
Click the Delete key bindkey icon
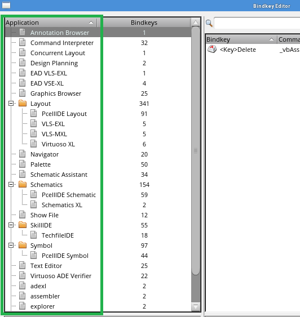[x=212, y=49]
